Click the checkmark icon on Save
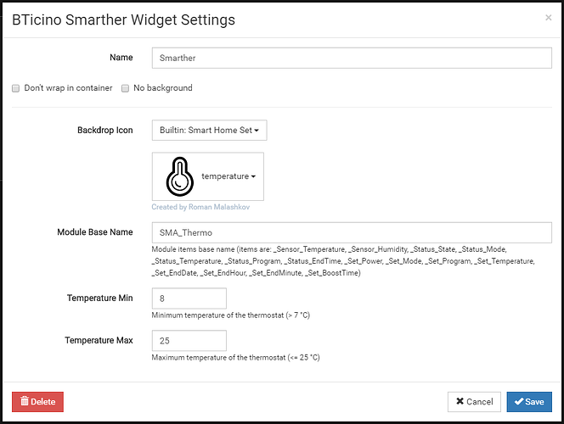 click(x=519, y=401)
